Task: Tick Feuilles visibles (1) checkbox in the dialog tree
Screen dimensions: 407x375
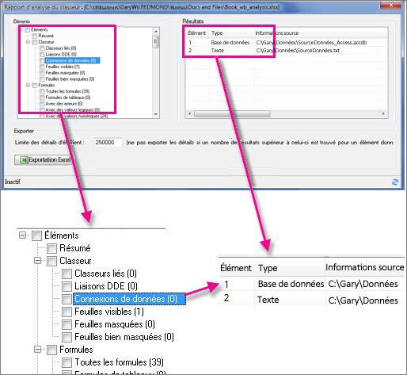Action: pos(42,67)
